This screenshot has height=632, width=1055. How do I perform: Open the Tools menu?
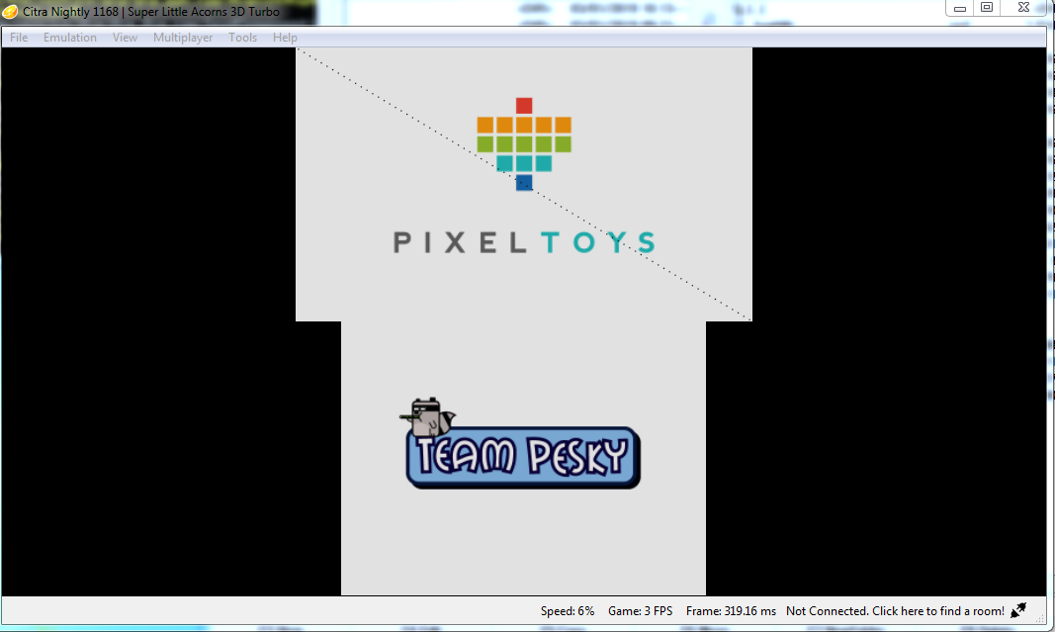243,38
